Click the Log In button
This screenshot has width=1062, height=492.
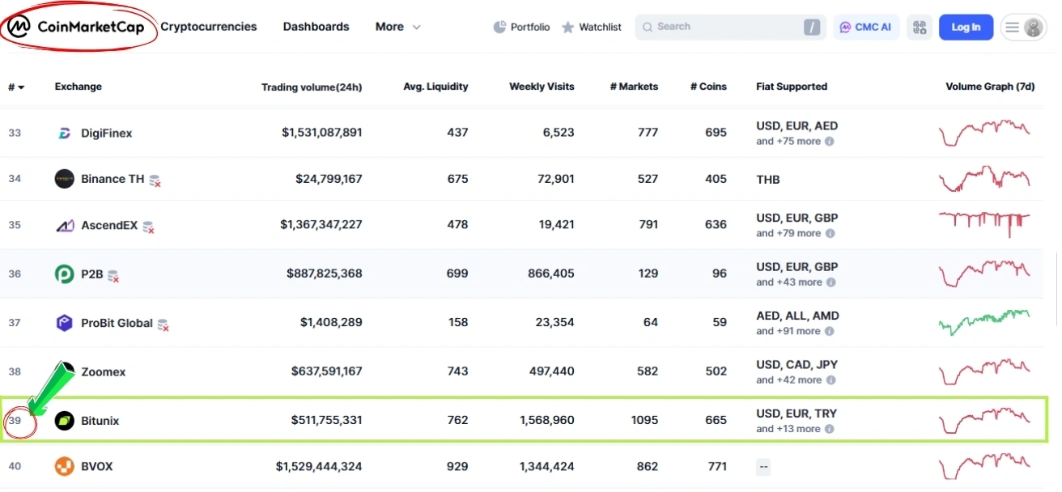[x=966, y=27]
